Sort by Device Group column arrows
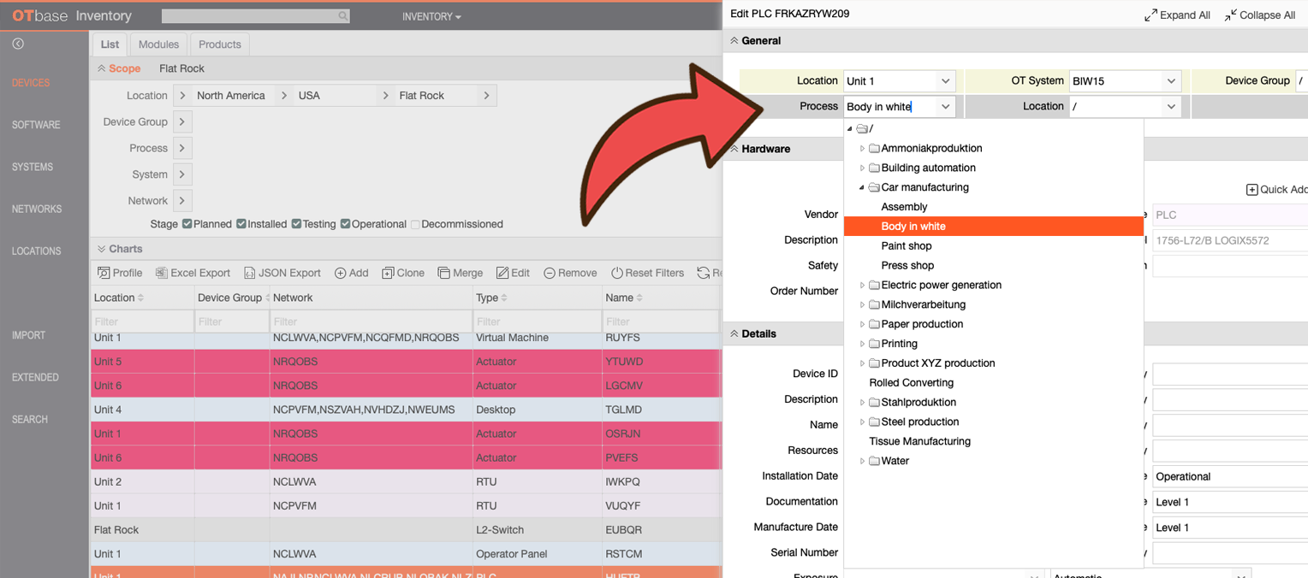 coord(268,298)
